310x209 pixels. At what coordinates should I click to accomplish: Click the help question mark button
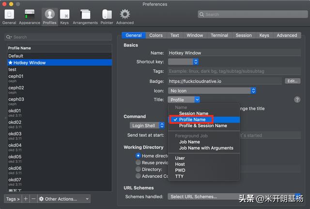[x=297, y=100]
